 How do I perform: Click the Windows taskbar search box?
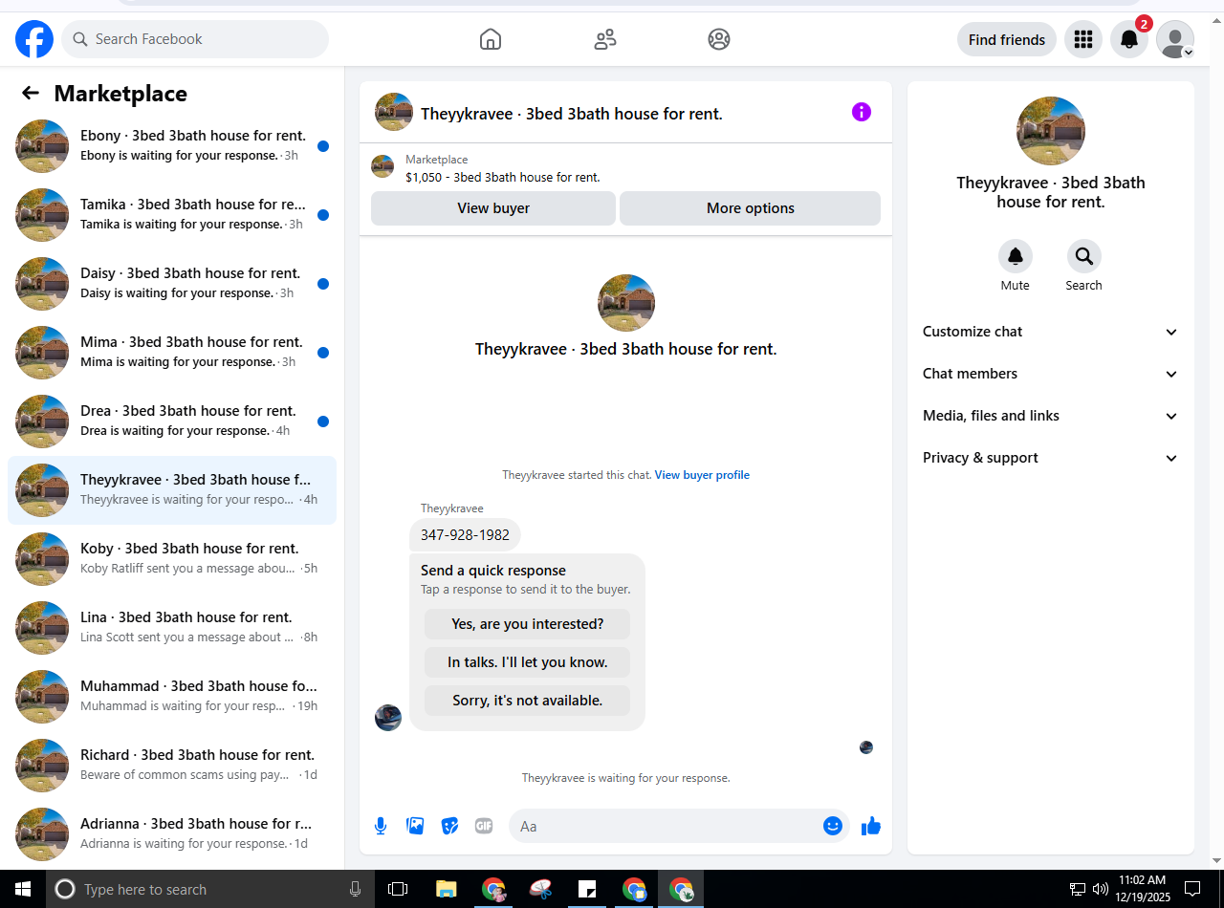(210, 889)
